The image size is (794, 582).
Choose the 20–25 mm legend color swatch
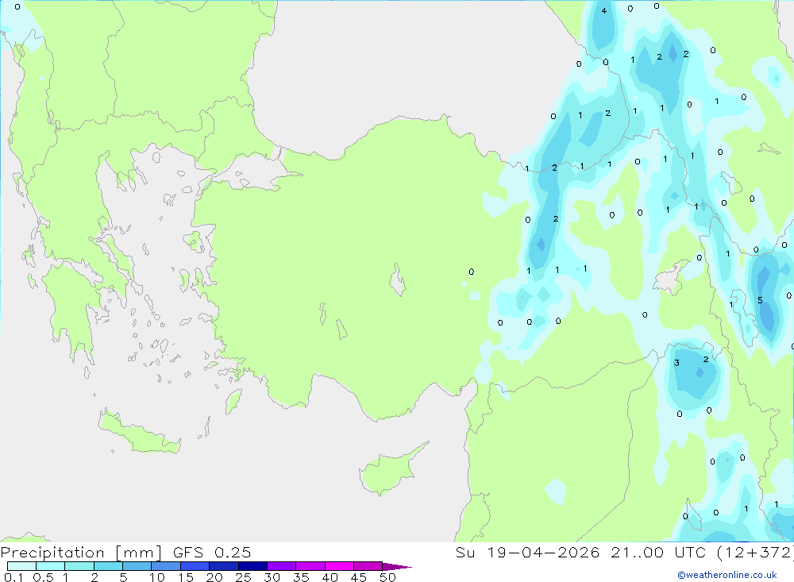[x=224, y=566]
